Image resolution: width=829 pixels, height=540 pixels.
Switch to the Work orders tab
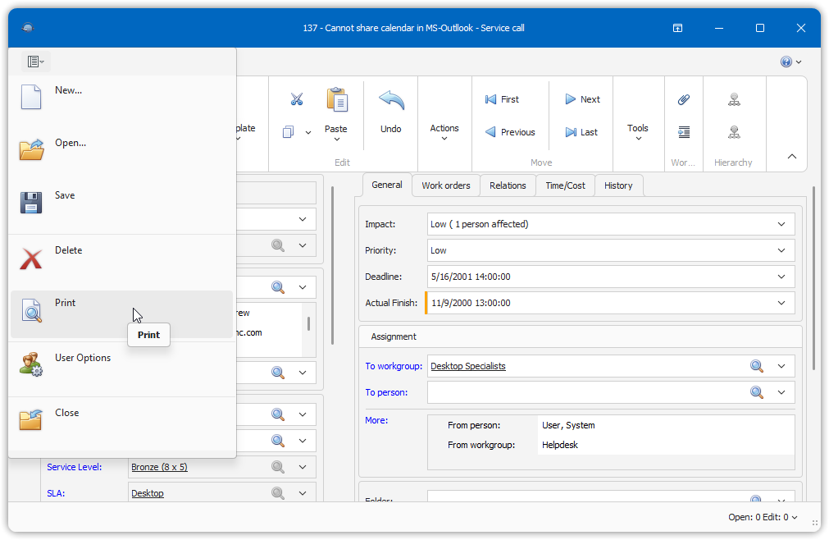pyautogui.click(x=446, y=185)
